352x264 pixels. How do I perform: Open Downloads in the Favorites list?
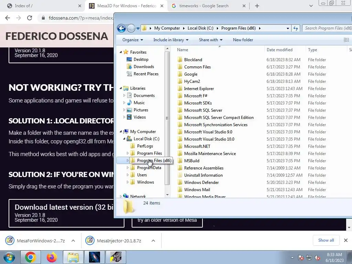click(x=144, y=67)
